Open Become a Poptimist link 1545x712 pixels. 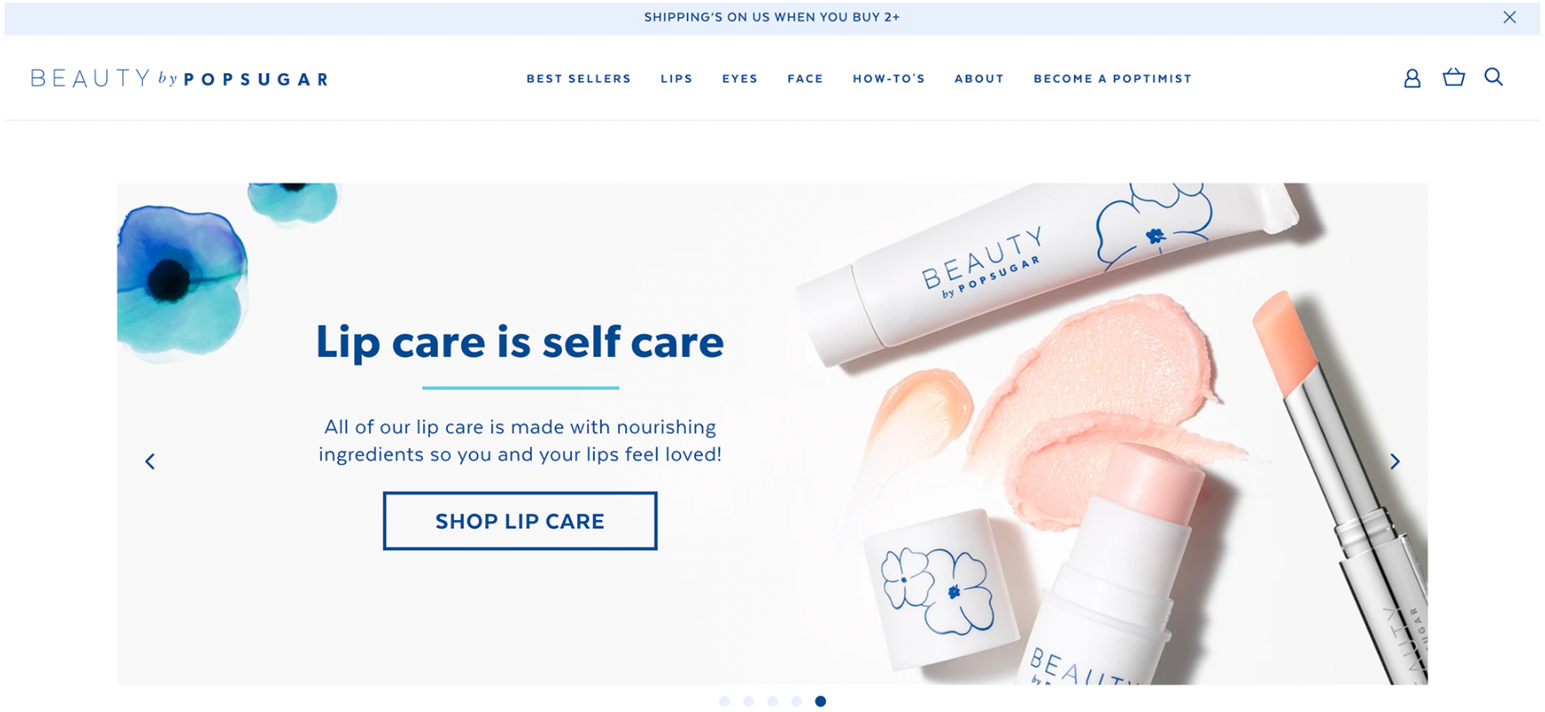click(1112, 79)
